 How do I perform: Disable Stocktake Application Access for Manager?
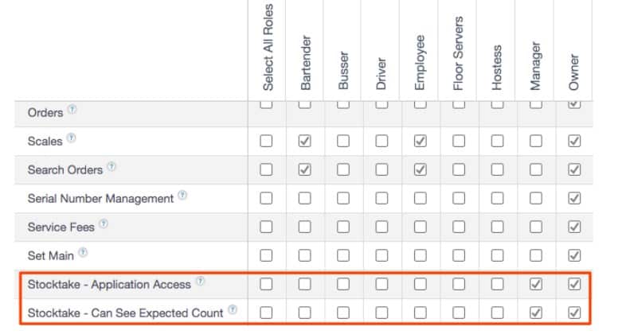(536, 284)
